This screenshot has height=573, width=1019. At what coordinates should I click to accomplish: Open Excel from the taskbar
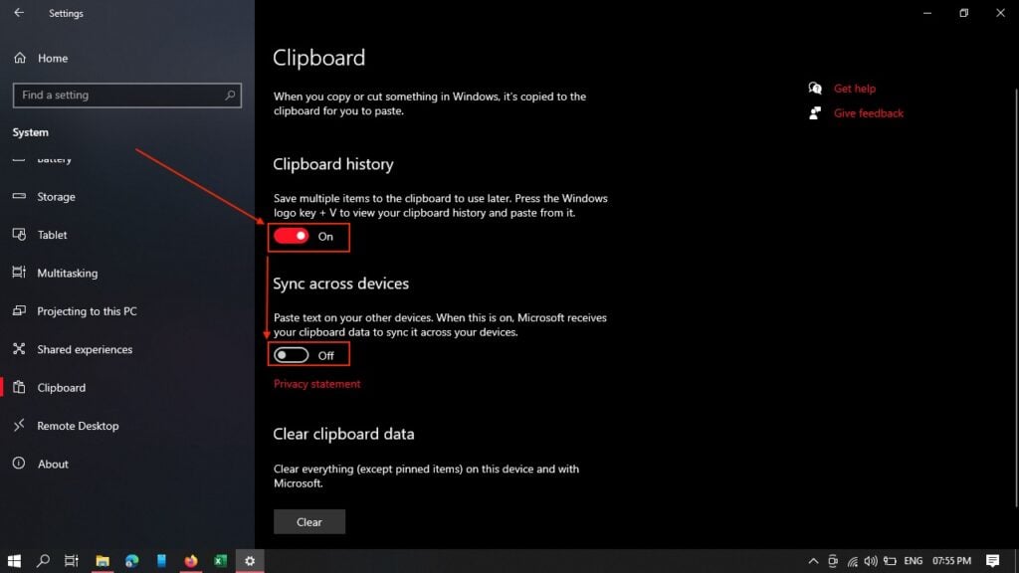[x=220, y=561]
